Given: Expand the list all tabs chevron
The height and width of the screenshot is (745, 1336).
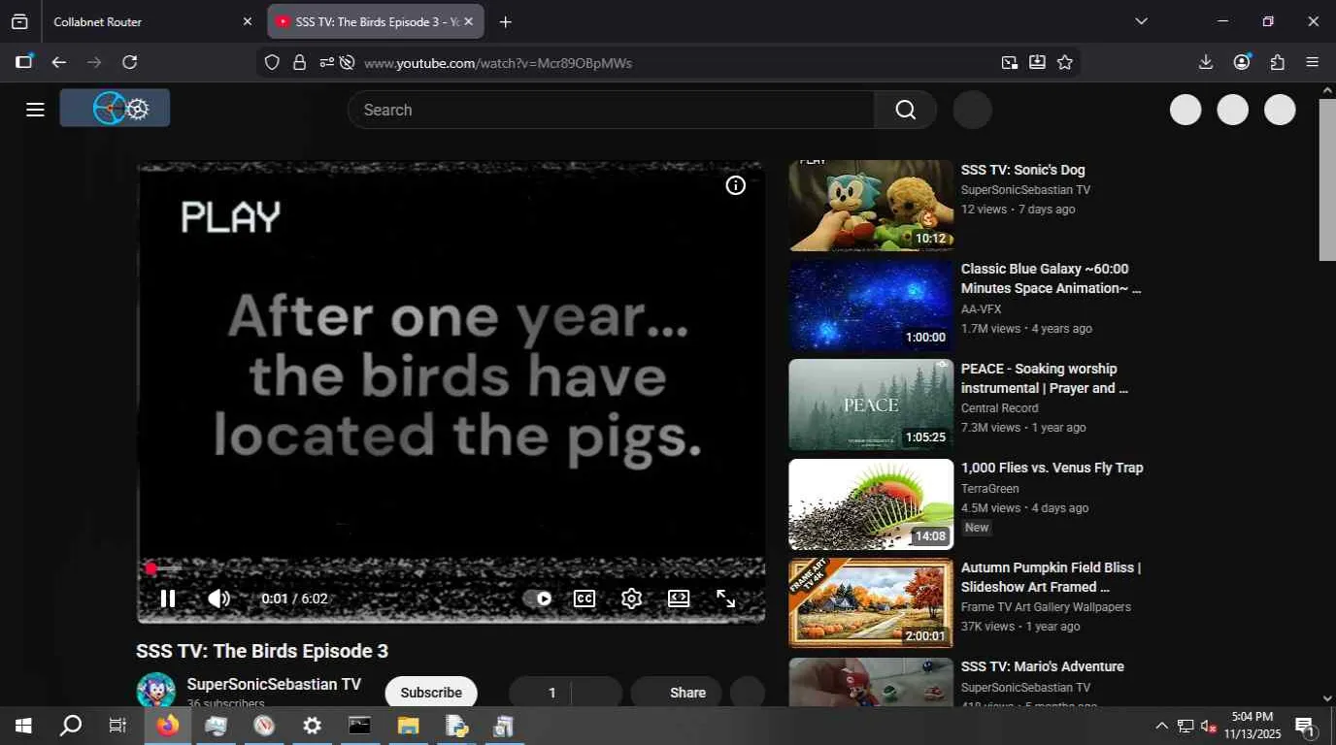Looking at the screenshot, I should 1141,21.
